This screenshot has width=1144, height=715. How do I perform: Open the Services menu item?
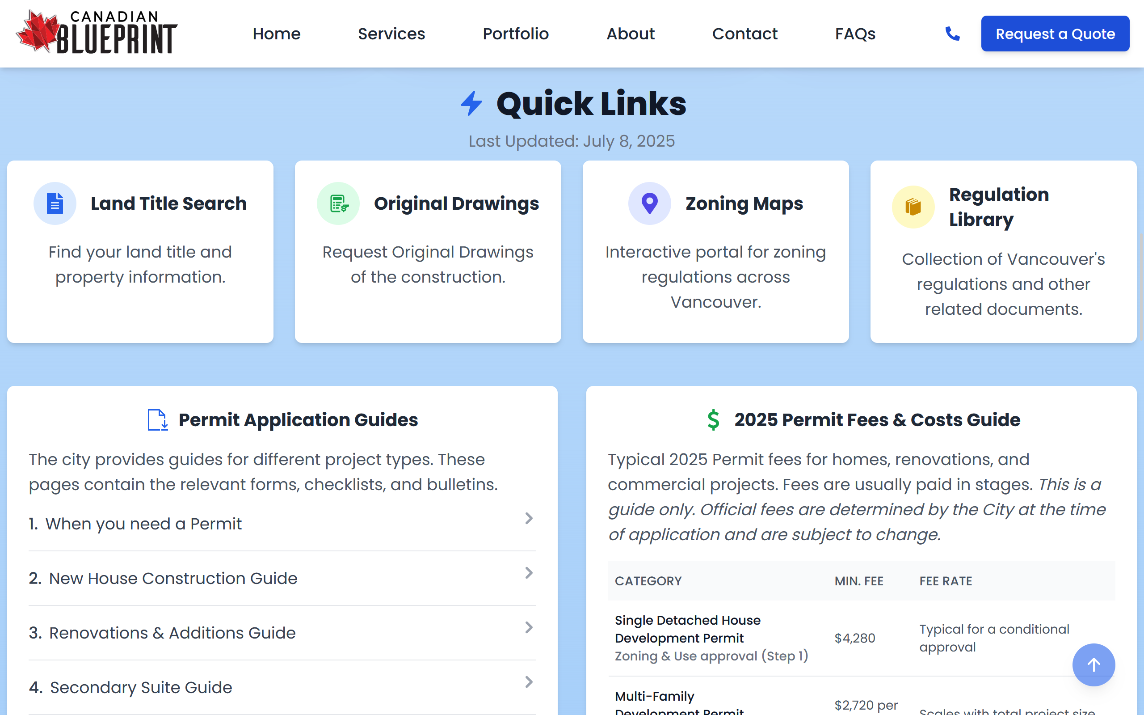point(391,34)
